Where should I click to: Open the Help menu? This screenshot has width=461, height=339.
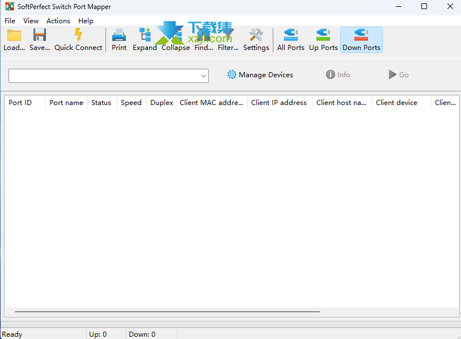point(86,21)
